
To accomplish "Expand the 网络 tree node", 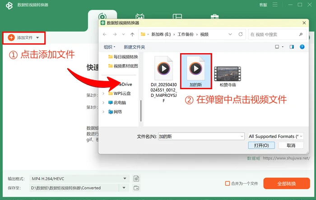I will click(103, 112).
